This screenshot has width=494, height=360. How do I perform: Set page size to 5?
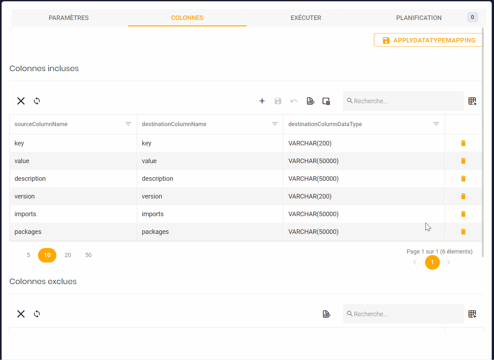click(28, 255)
